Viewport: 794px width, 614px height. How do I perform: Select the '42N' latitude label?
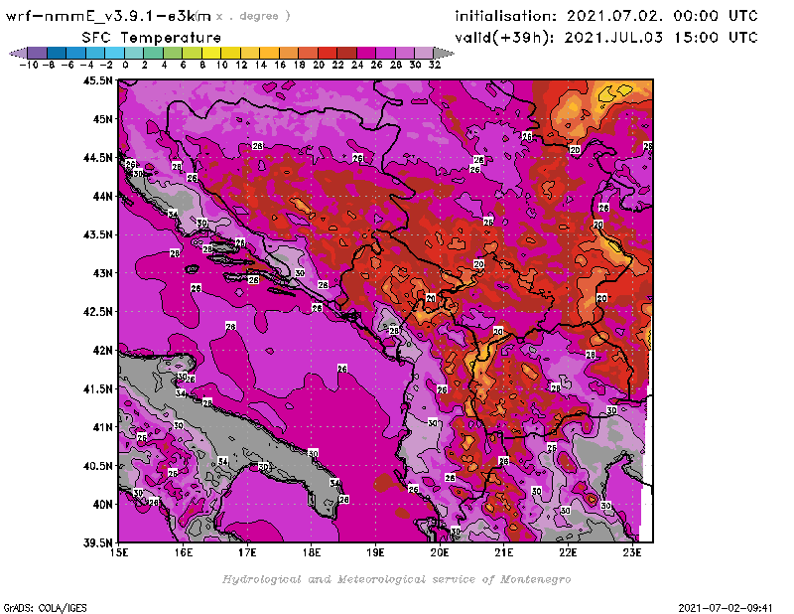coord(103,351)
